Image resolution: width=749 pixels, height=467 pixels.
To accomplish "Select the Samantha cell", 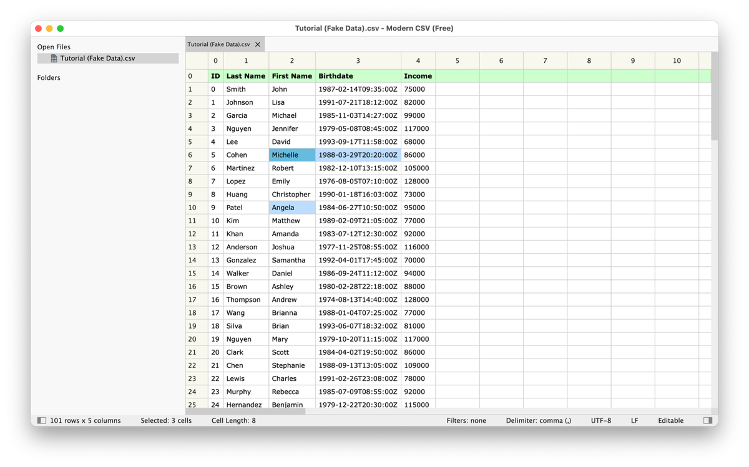I will tap(292, 260).
